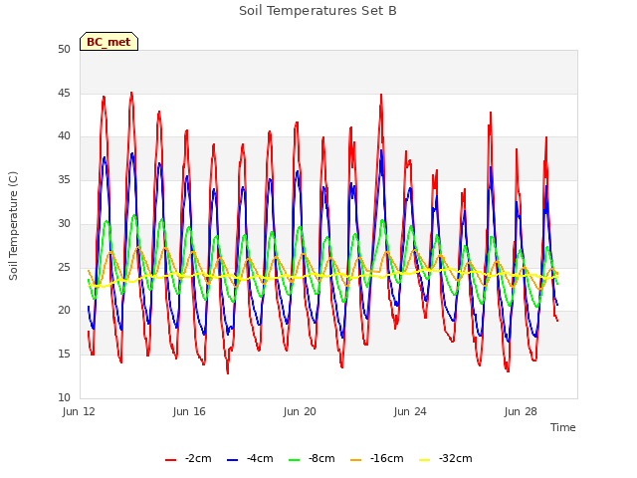Click the Time axis title
Image resolution: width=637 pixels, height=478 pixels.
coord(563,427)
